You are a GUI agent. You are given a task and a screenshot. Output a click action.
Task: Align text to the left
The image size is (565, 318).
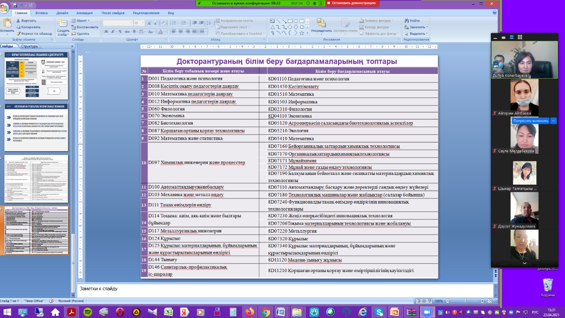pyautogui.click(x=173, y=32)
